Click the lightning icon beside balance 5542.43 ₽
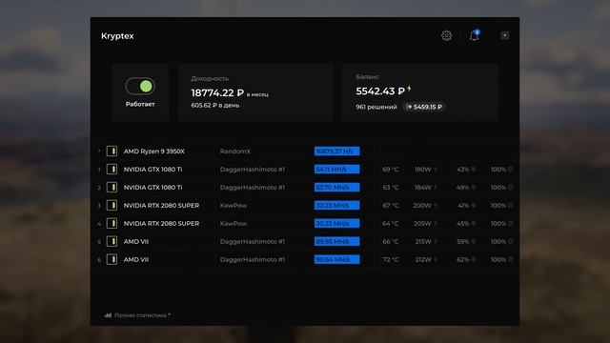Viewport: 610px width, 343px height. click(409, 89)
